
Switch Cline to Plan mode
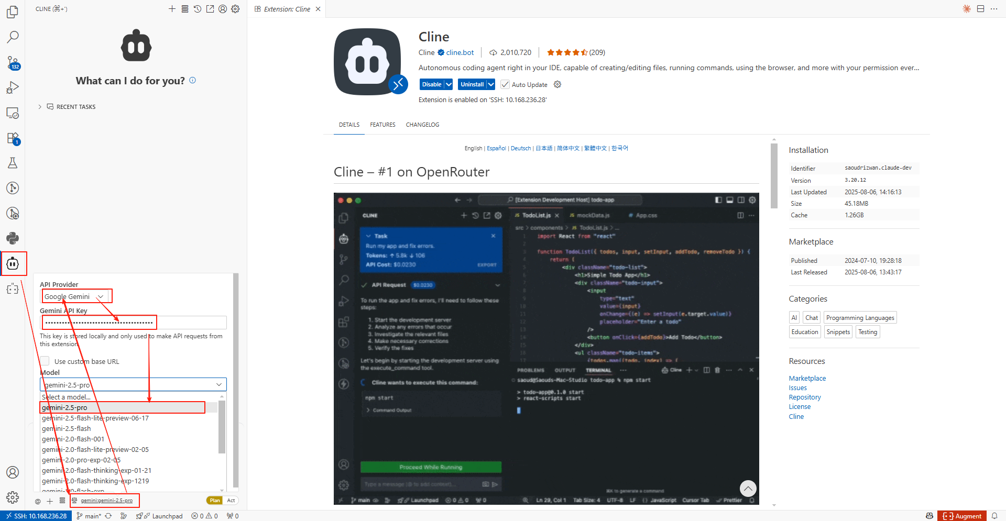215,501
